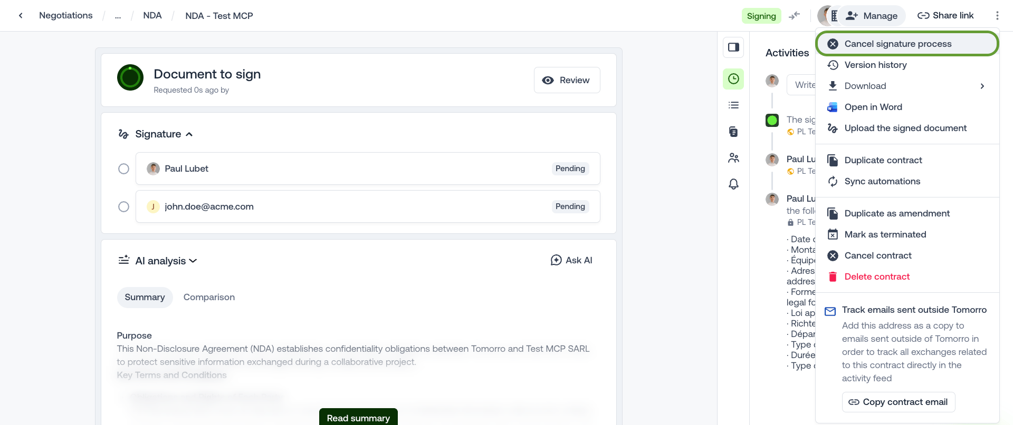The height and width of the screenshot is (425, 1013).
Task: Open the Activities clock icon
Action: pyautogui.click(x=733, y=79)
